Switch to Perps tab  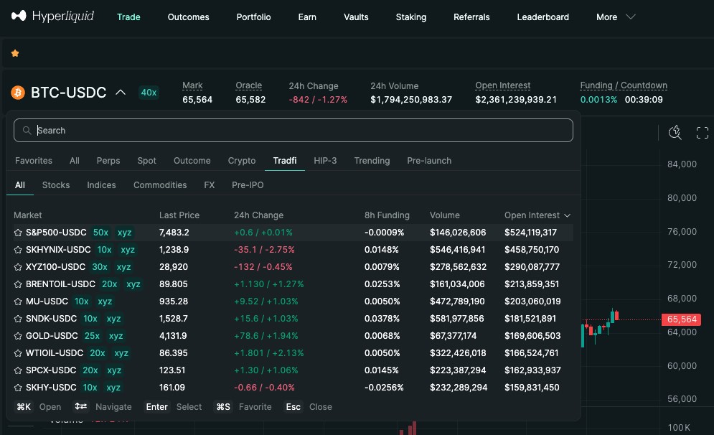[108, 160]
